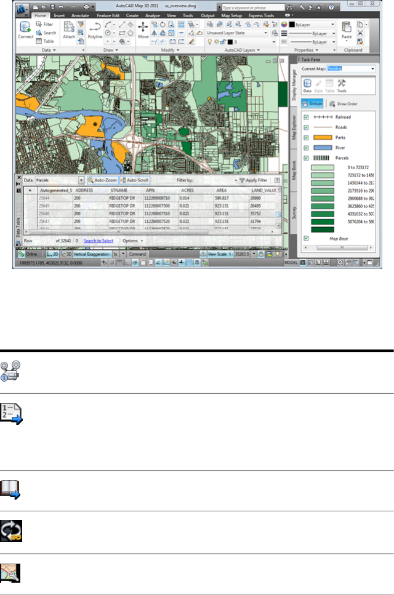Click the Apply Filter button
This screenshot has height=595, width=394.
[x=254, y=180]
